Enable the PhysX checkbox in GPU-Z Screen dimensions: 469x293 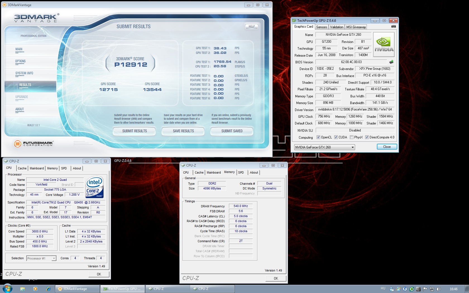tap(351, 137)
